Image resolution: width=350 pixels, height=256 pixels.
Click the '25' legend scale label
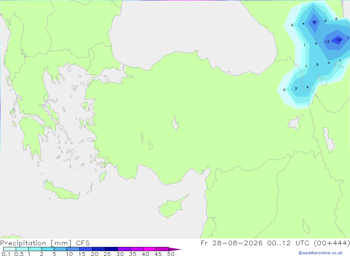[x=107, y=254]
